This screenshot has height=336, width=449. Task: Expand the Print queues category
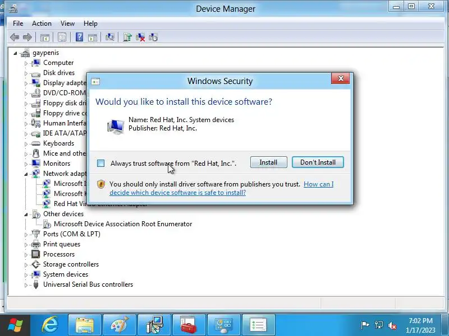[26, 245]
